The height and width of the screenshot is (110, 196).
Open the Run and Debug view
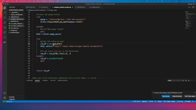(x=5, y=22)
